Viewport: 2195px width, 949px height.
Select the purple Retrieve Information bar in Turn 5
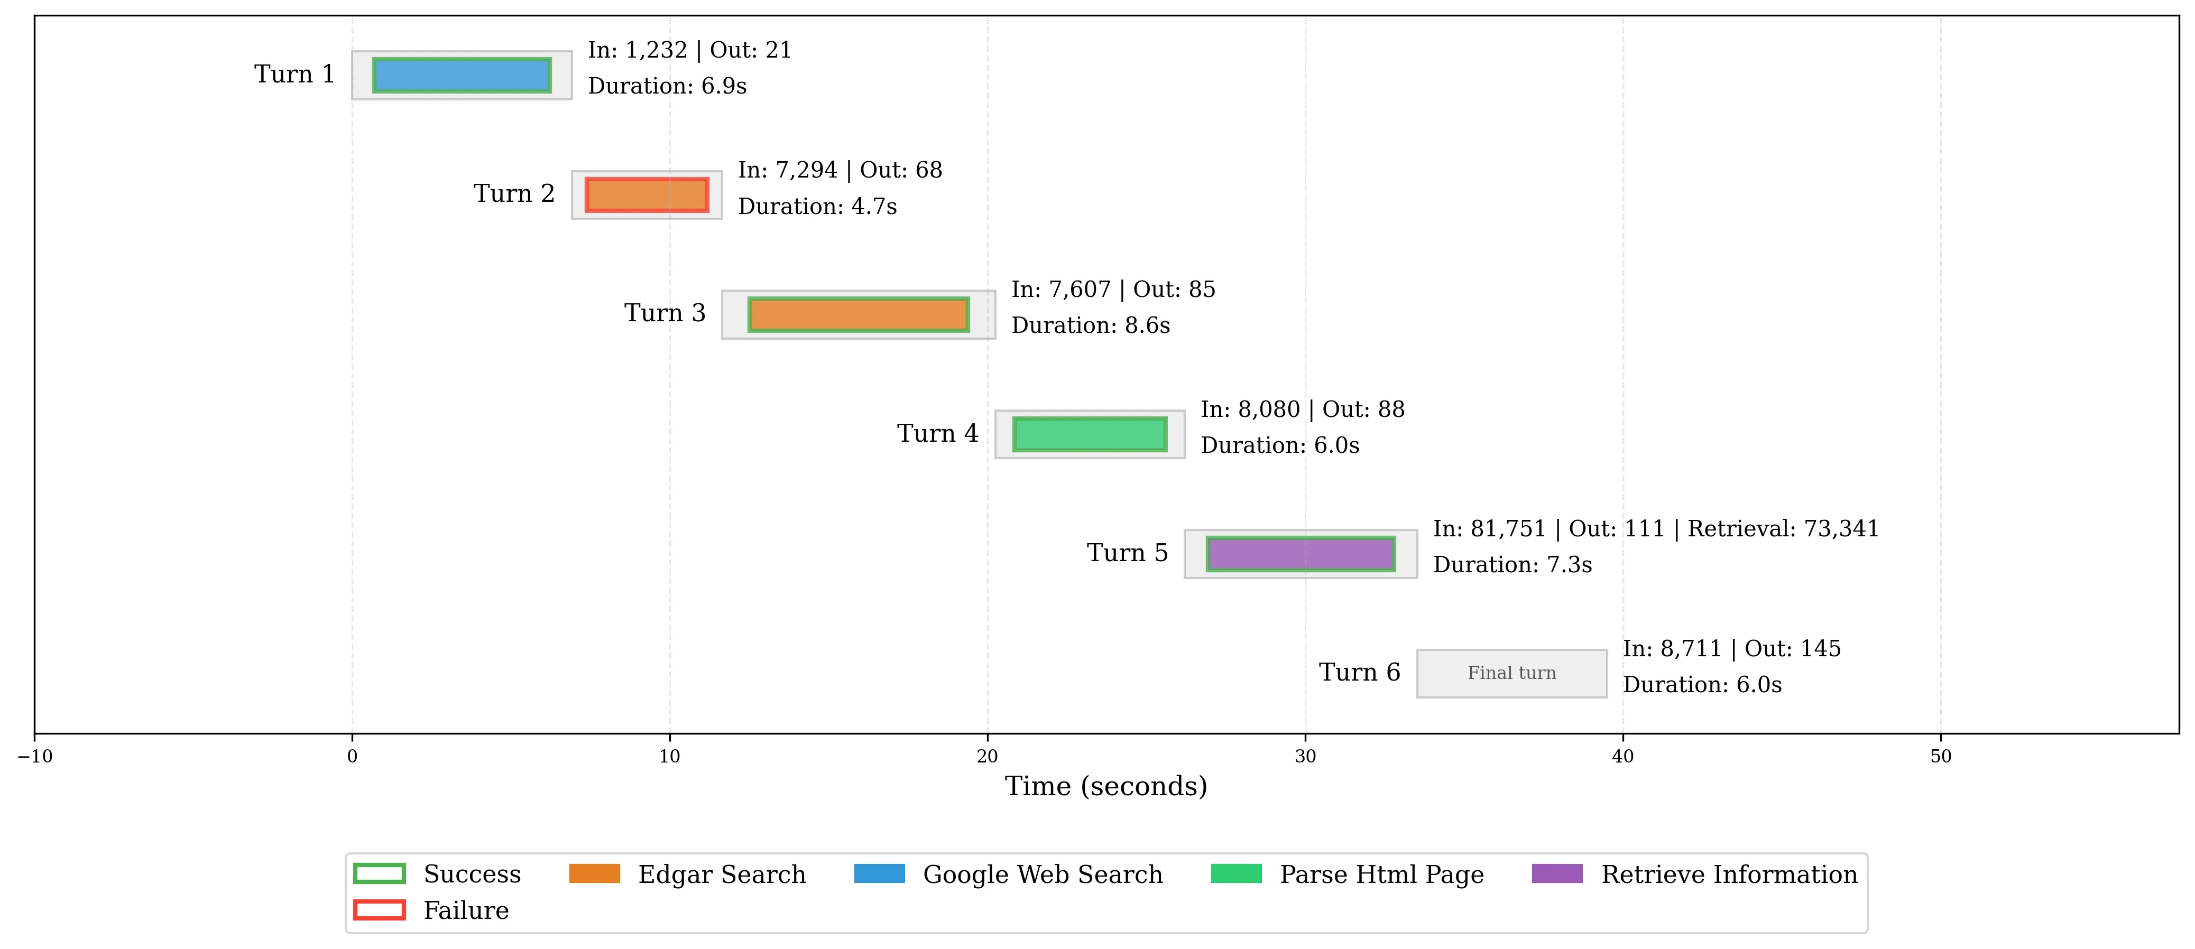coord(1301,554)
